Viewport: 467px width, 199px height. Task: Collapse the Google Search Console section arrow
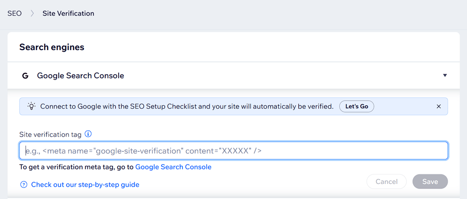click(445, 76)
